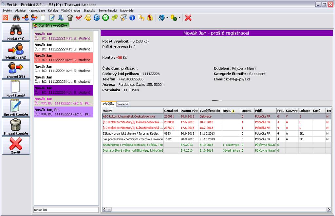The width and height of the screenshot is (335, 216).
Task: Switch to the Vrácené tab
Action: click(122, 104)
